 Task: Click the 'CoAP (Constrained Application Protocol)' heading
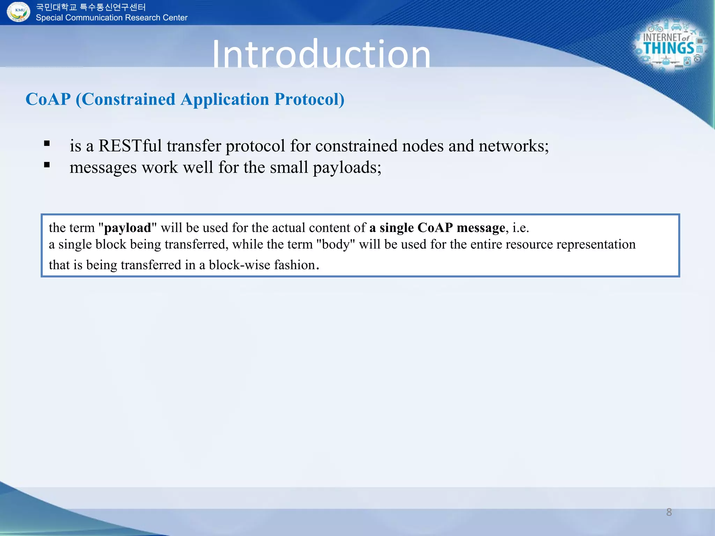click(x=185, y=99)
